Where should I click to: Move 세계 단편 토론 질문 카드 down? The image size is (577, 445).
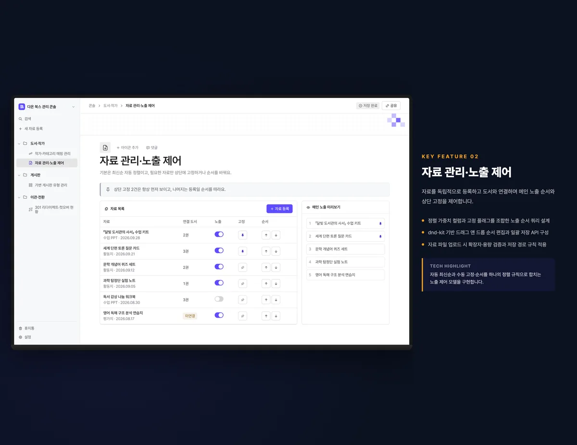(276, 251)
